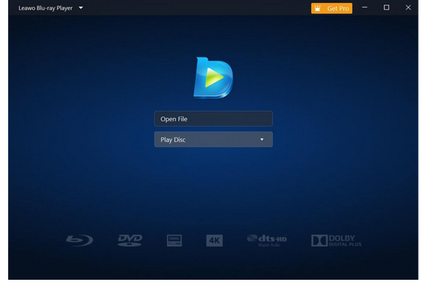
Task: Expand the Play Disc dropdown arrow
Action: (262, 140)
